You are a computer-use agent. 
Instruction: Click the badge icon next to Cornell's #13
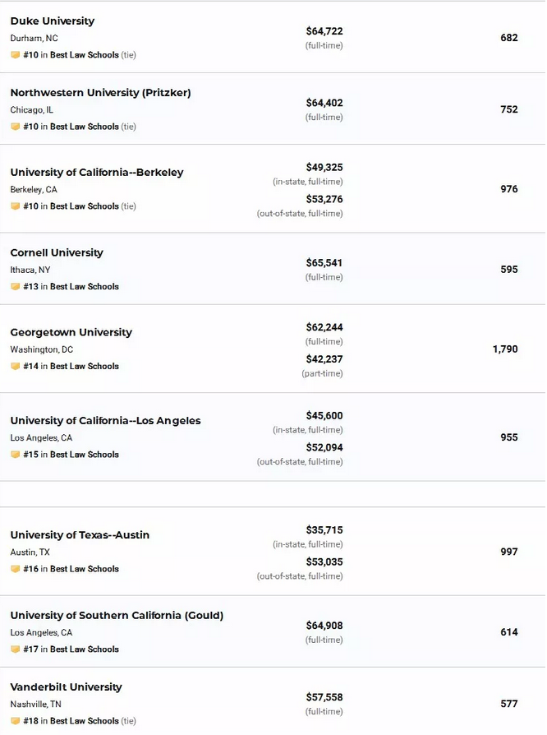point(15,286)
